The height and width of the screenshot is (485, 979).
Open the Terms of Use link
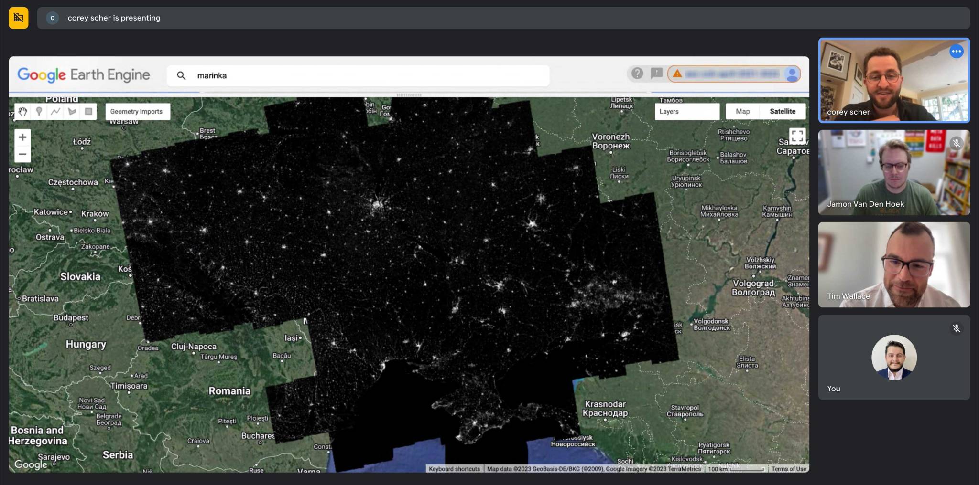[x=789, y=469]
